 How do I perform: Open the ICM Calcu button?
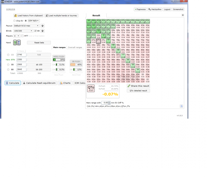click(x=79, y=83)
